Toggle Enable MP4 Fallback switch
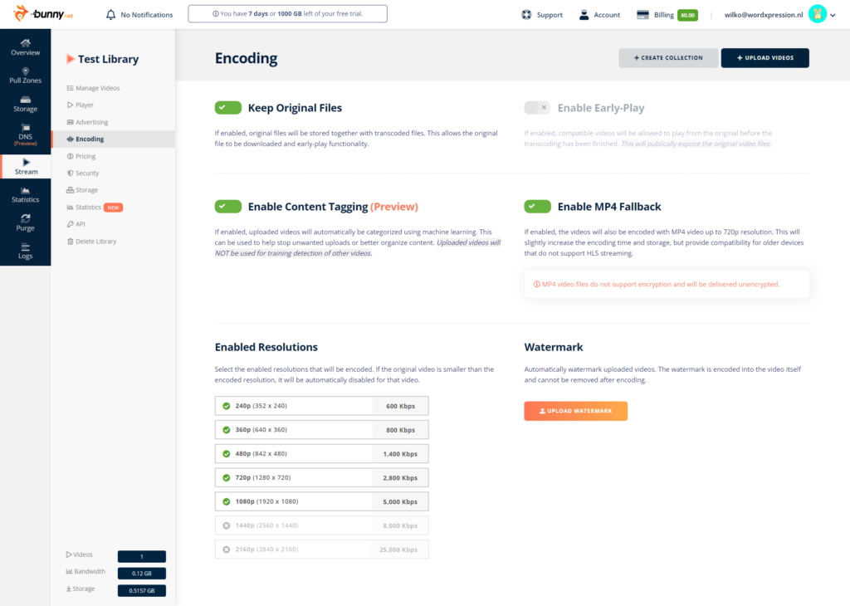Image resolution: width=850 pixels, height=606 pixels. point(537,206)
